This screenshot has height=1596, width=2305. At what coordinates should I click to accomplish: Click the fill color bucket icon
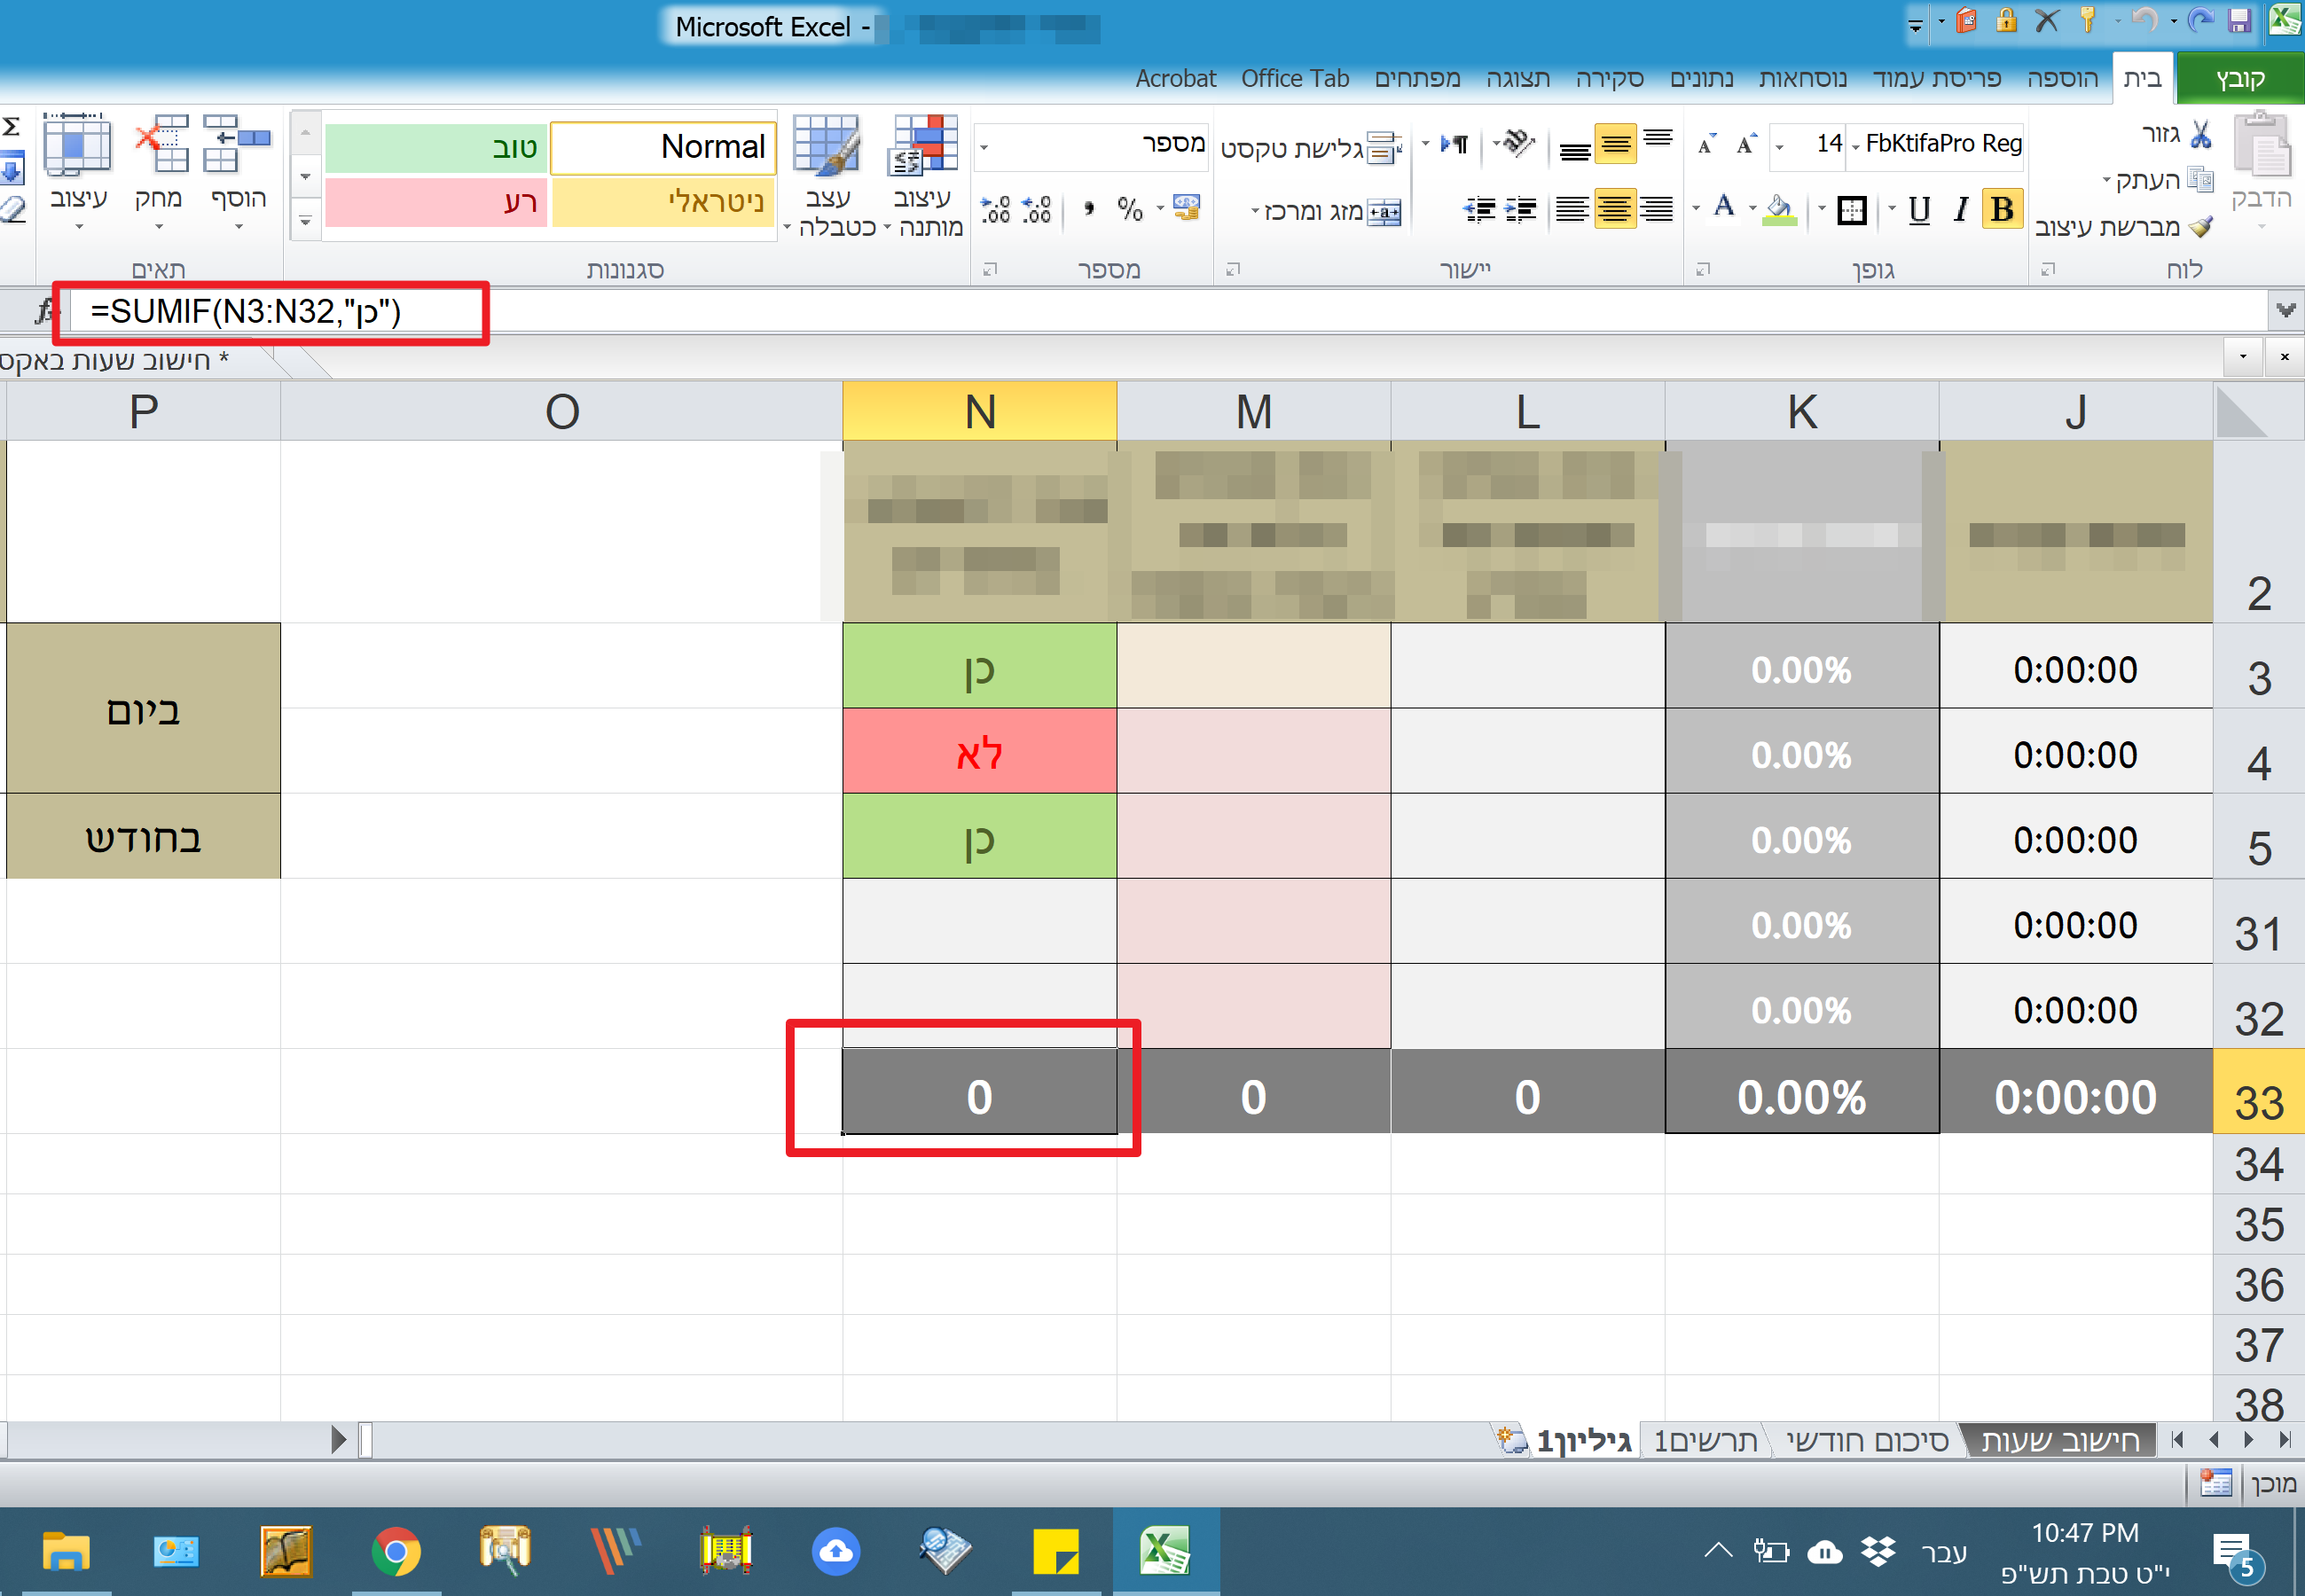(x=1778, y=209)
